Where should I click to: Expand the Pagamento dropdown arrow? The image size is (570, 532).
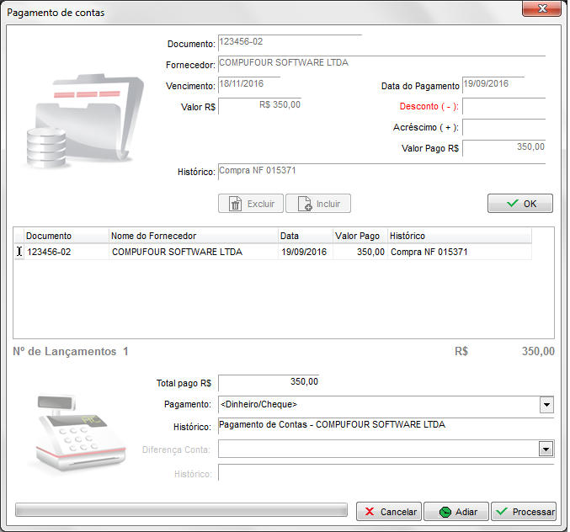tap(546, 405)
